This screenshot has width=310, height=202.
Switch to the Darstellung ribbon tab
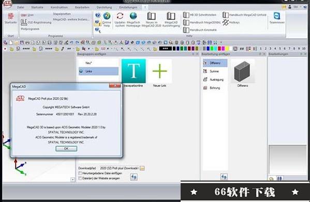click(104, 7)
